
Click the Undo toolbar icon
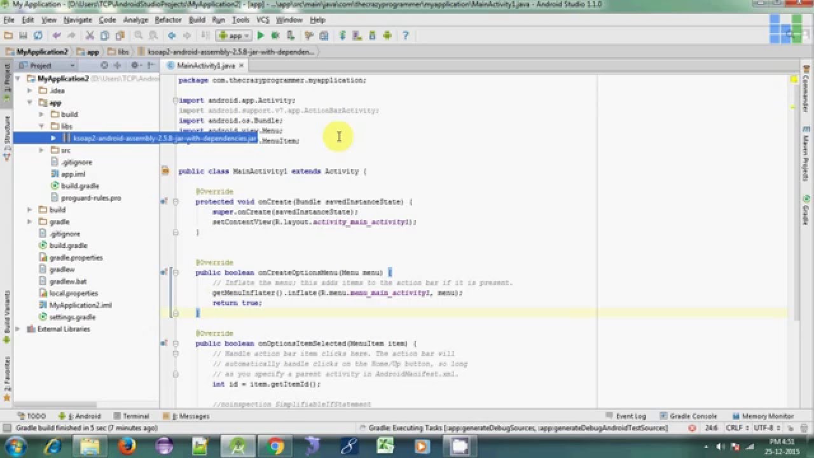point(57,36)
